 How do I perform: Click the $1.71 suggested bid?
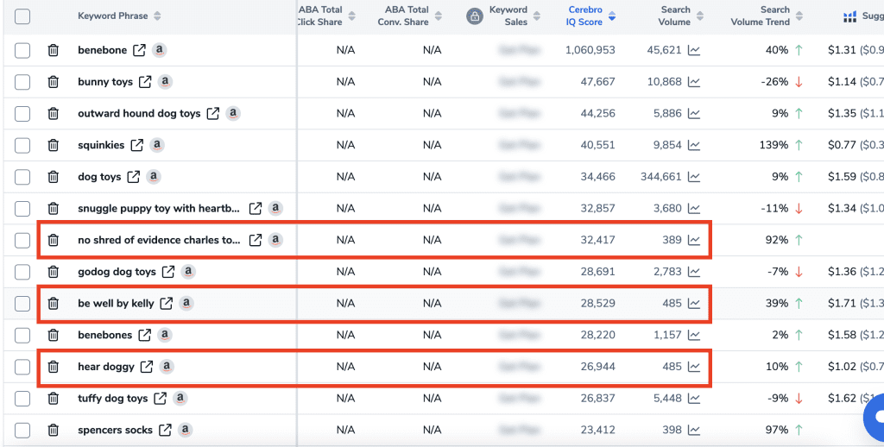click(842, 303)
